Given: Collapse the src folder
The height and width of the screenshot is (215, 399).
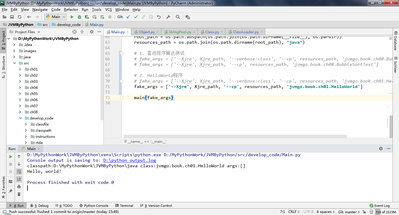Looking at the screenshot, I should click(x=14, y=63).
